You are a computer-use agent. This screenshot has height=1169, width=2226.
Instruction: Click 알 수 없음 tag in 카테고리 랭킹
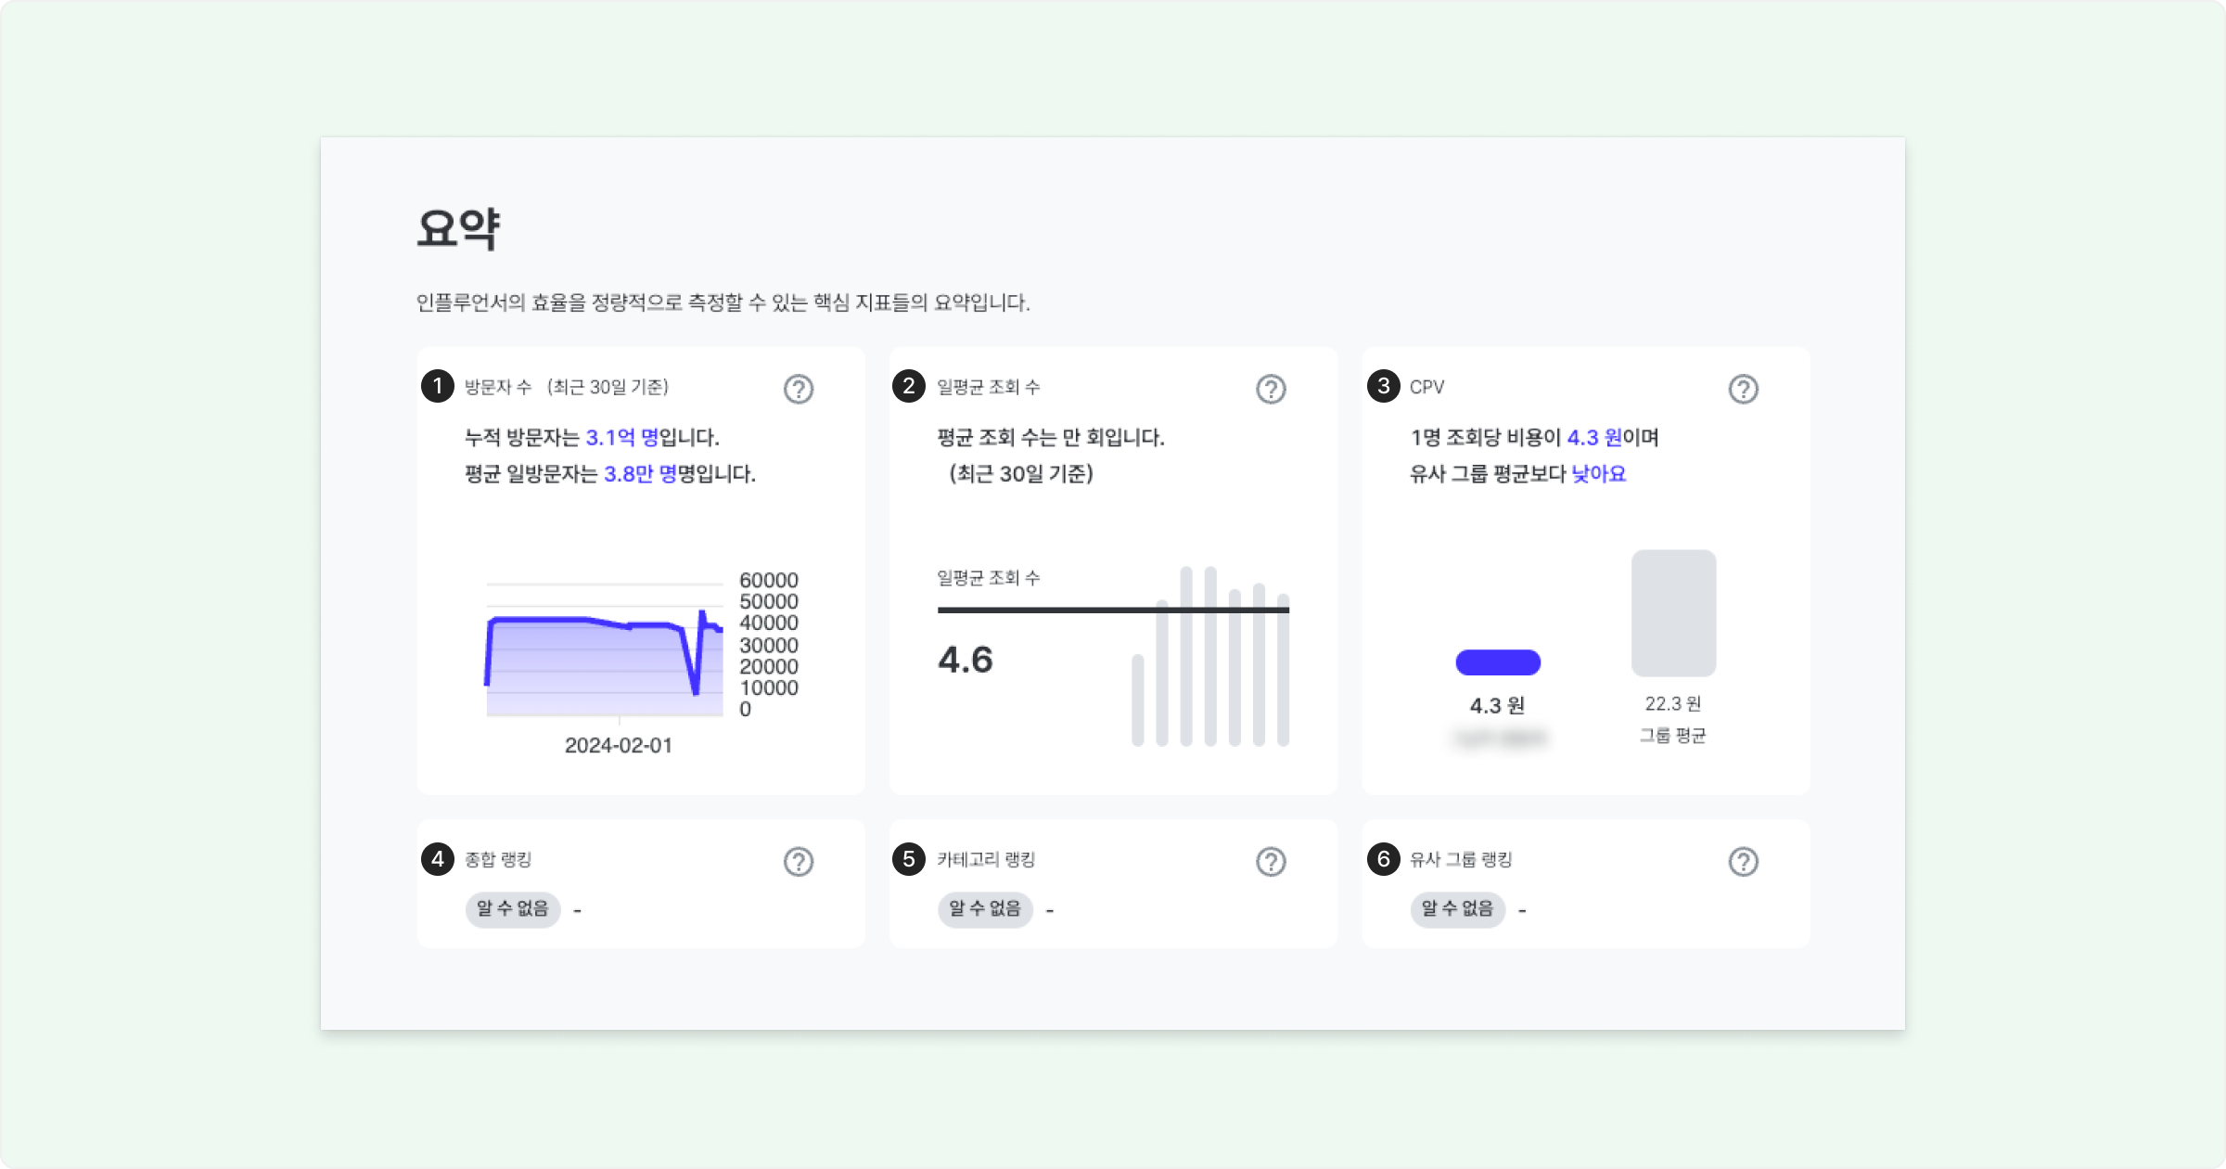pyautogui.click(x=984, y=908)
